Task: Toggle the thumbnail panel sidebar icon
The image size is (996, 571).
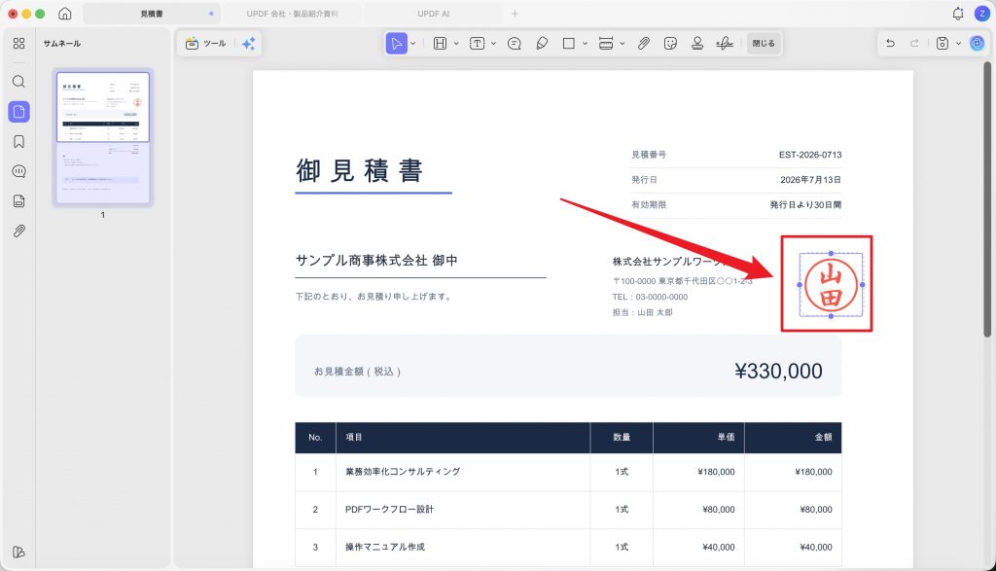Action: coord(19,112)
